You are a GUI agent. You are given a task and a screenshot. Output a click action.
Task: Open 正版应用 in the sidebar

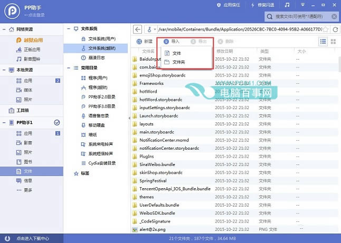click(x=29, y=50)
